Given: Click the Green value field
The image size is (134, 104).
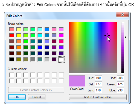Looking at the screenshot, I should pyautogui.click(x=120, y=84).
